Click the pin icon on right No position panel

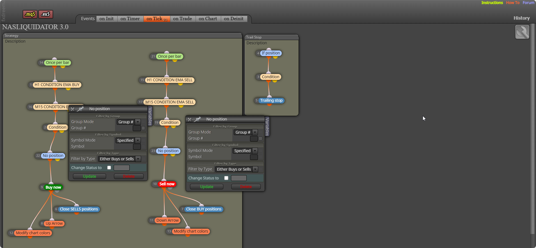pyautogui.click(x=198, y=119)
